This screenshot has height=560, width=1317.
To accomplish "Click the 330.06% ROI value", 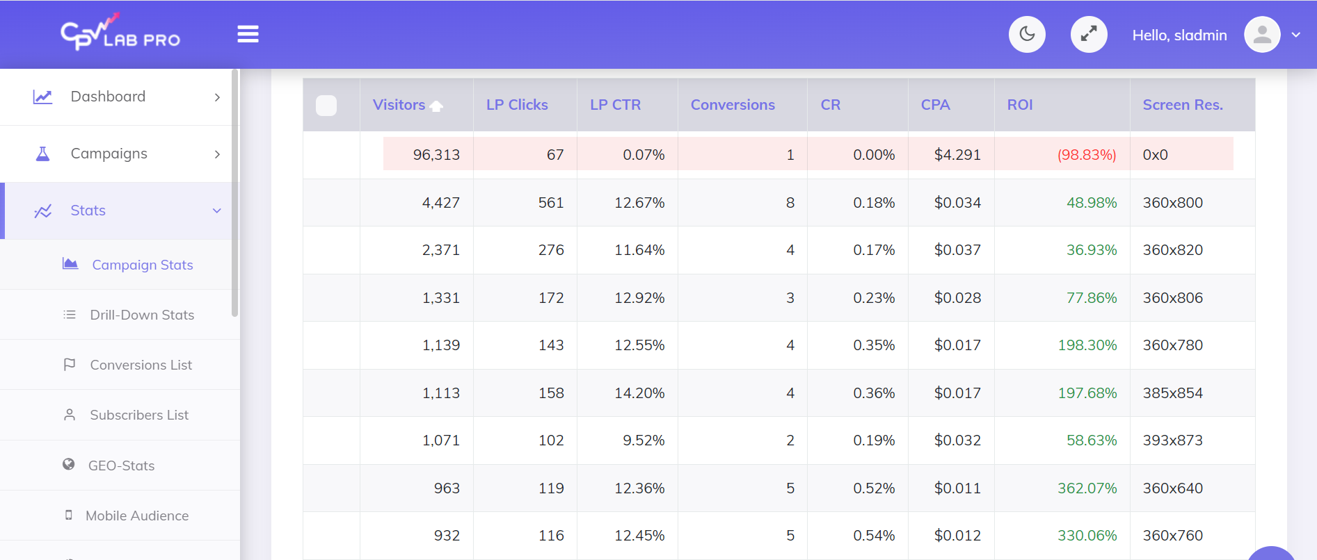I will click(x=1087, y=535).
